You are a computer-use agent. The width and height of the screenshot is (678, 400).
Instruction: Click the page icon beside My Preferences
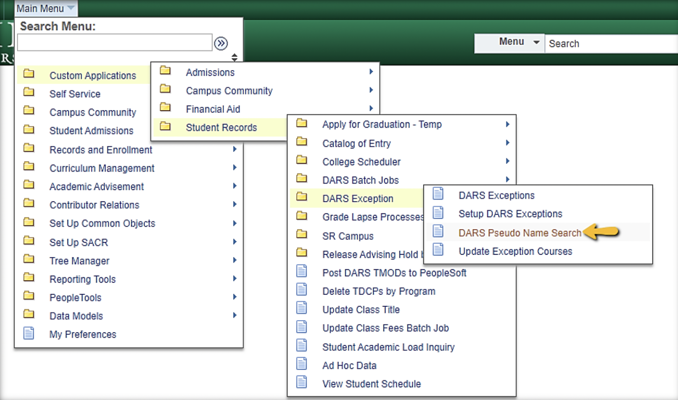pos(29,333)
